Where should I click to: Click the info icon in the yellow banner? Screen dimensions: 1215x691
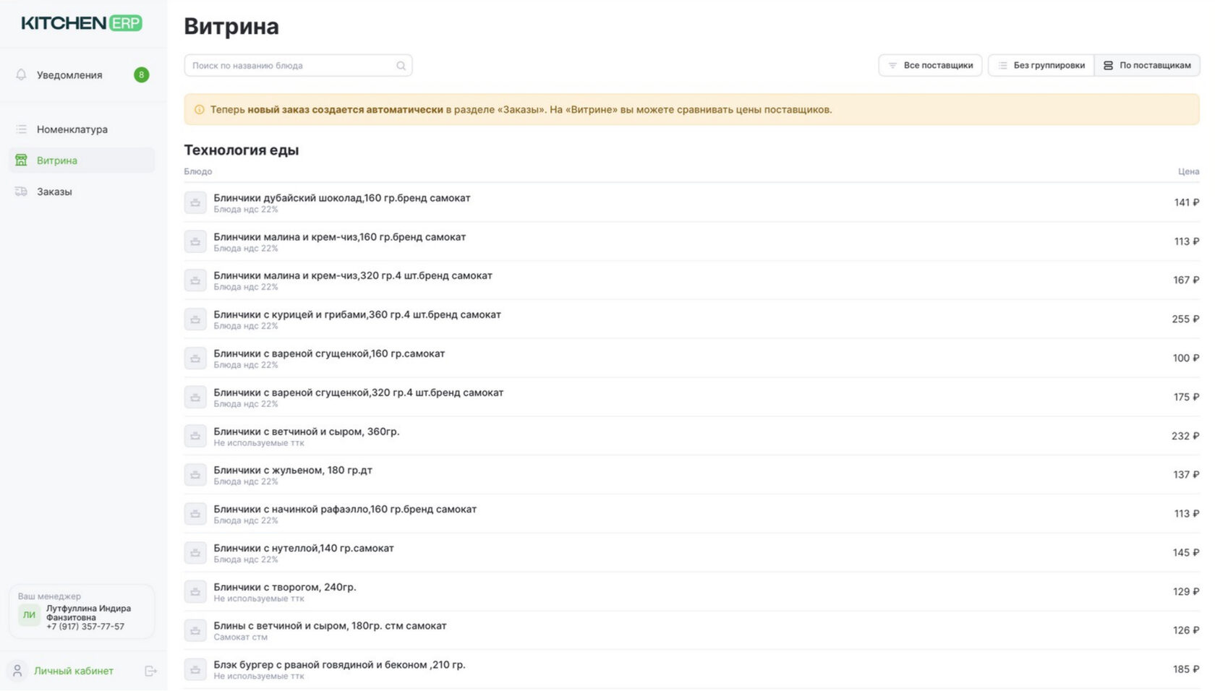200,110
